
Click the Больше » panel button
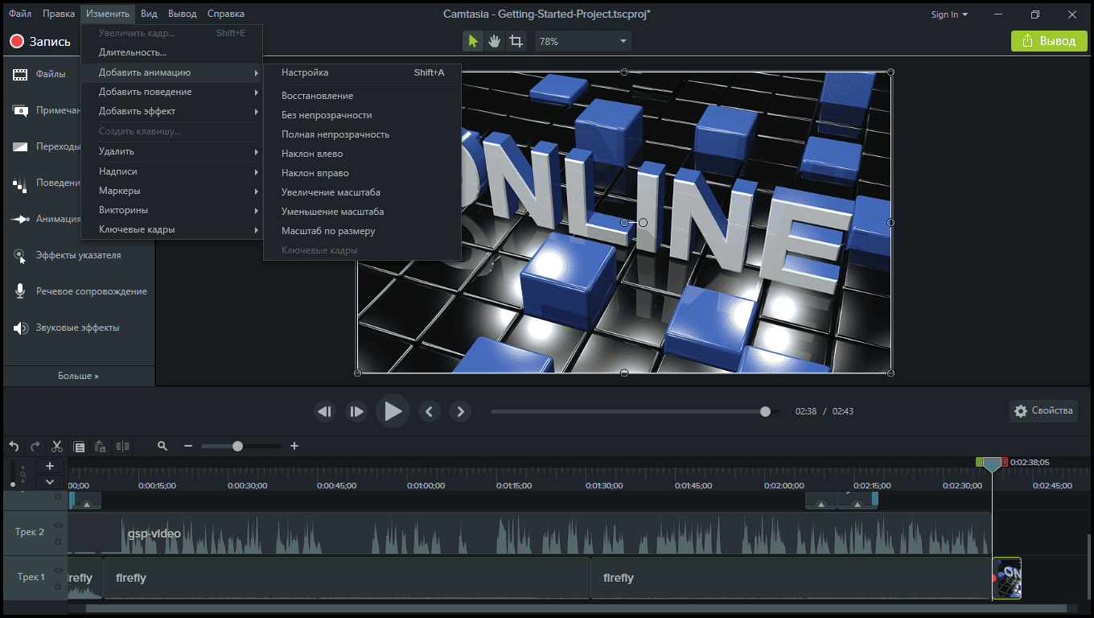point(79,376)
